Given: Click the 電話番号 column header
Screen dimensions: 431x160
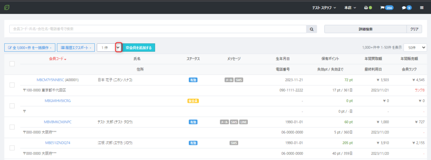Looking at the screenshot, I should 283,69.
